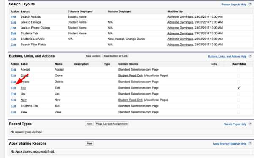The height and width of the screenshot is (158, 254).
Task: Click 'No record types defined' text
Action: (x=26, y=132)
